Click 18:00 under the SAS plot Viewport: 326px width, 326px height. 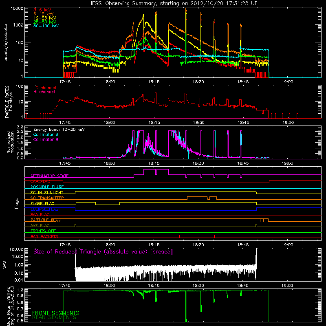[x=109, y=286]
